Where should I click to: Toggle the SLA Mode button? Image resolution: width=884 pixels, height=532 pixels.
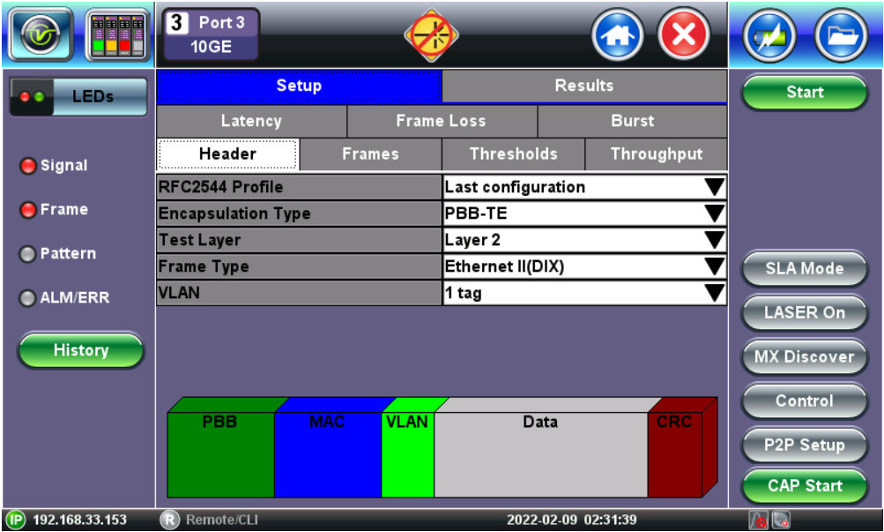pos(804,269)
